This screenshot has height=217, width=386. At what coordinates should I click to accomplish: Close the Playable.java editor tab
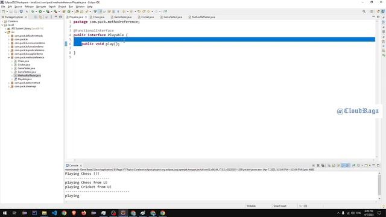tap(86, 17)
